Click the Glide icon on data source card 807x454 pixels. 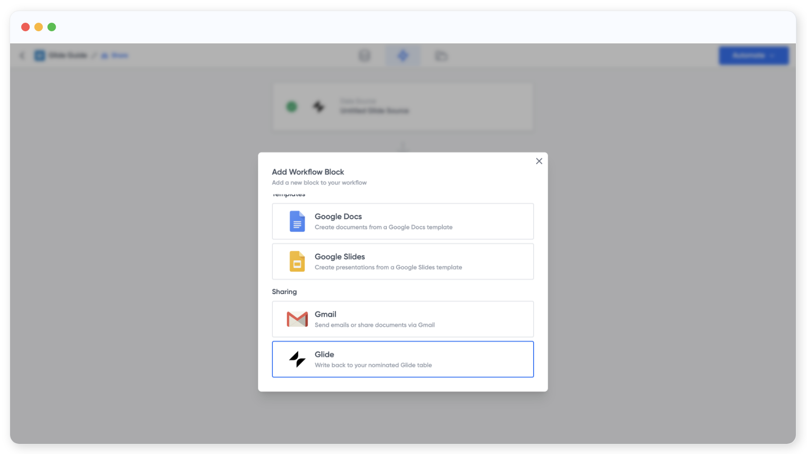coord(318,107)
